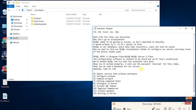Click Notepad scrollbar up arrow
The height and width of the screenshot is (110, 196).
click(x=194, y=35)
